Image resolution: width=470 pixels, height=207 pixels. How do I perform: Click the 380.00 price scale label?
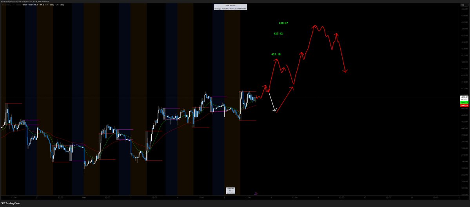coord(465,195)
